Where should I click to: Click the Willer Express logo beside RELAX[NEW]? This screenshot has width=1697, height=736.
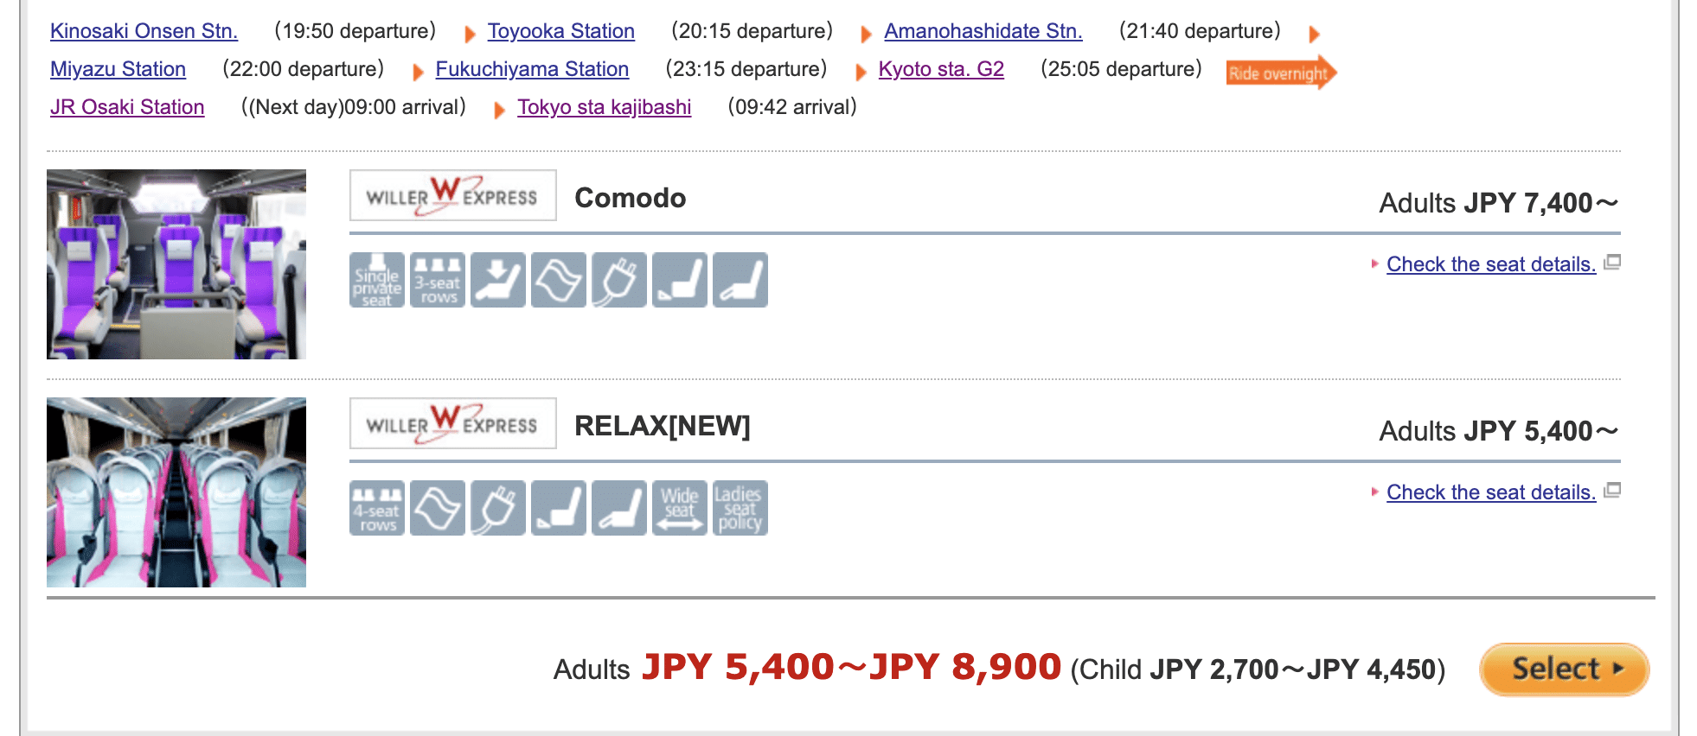click(x=453, y=423)
